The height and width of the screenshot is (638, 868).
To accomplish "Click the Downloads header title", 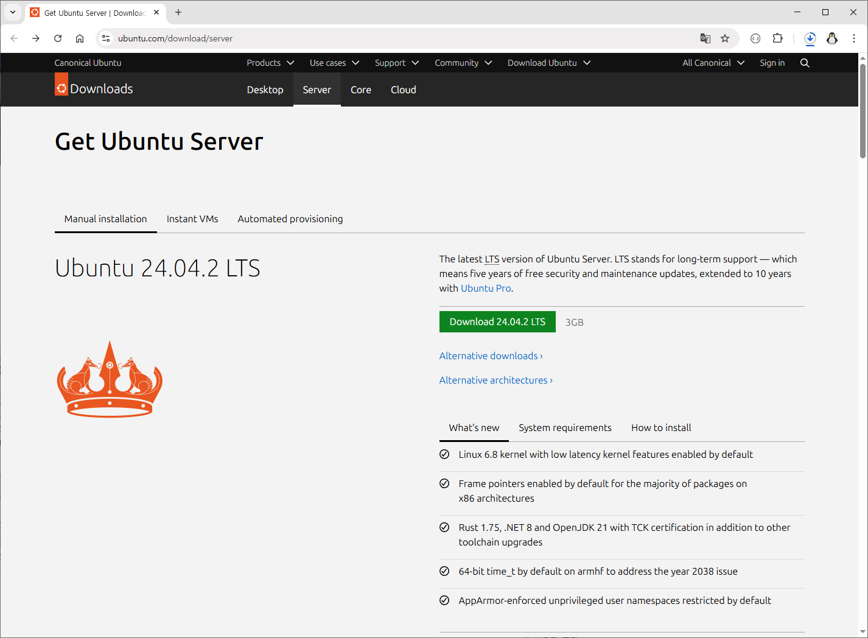I will pyautogui.click(x=101, y=89).
